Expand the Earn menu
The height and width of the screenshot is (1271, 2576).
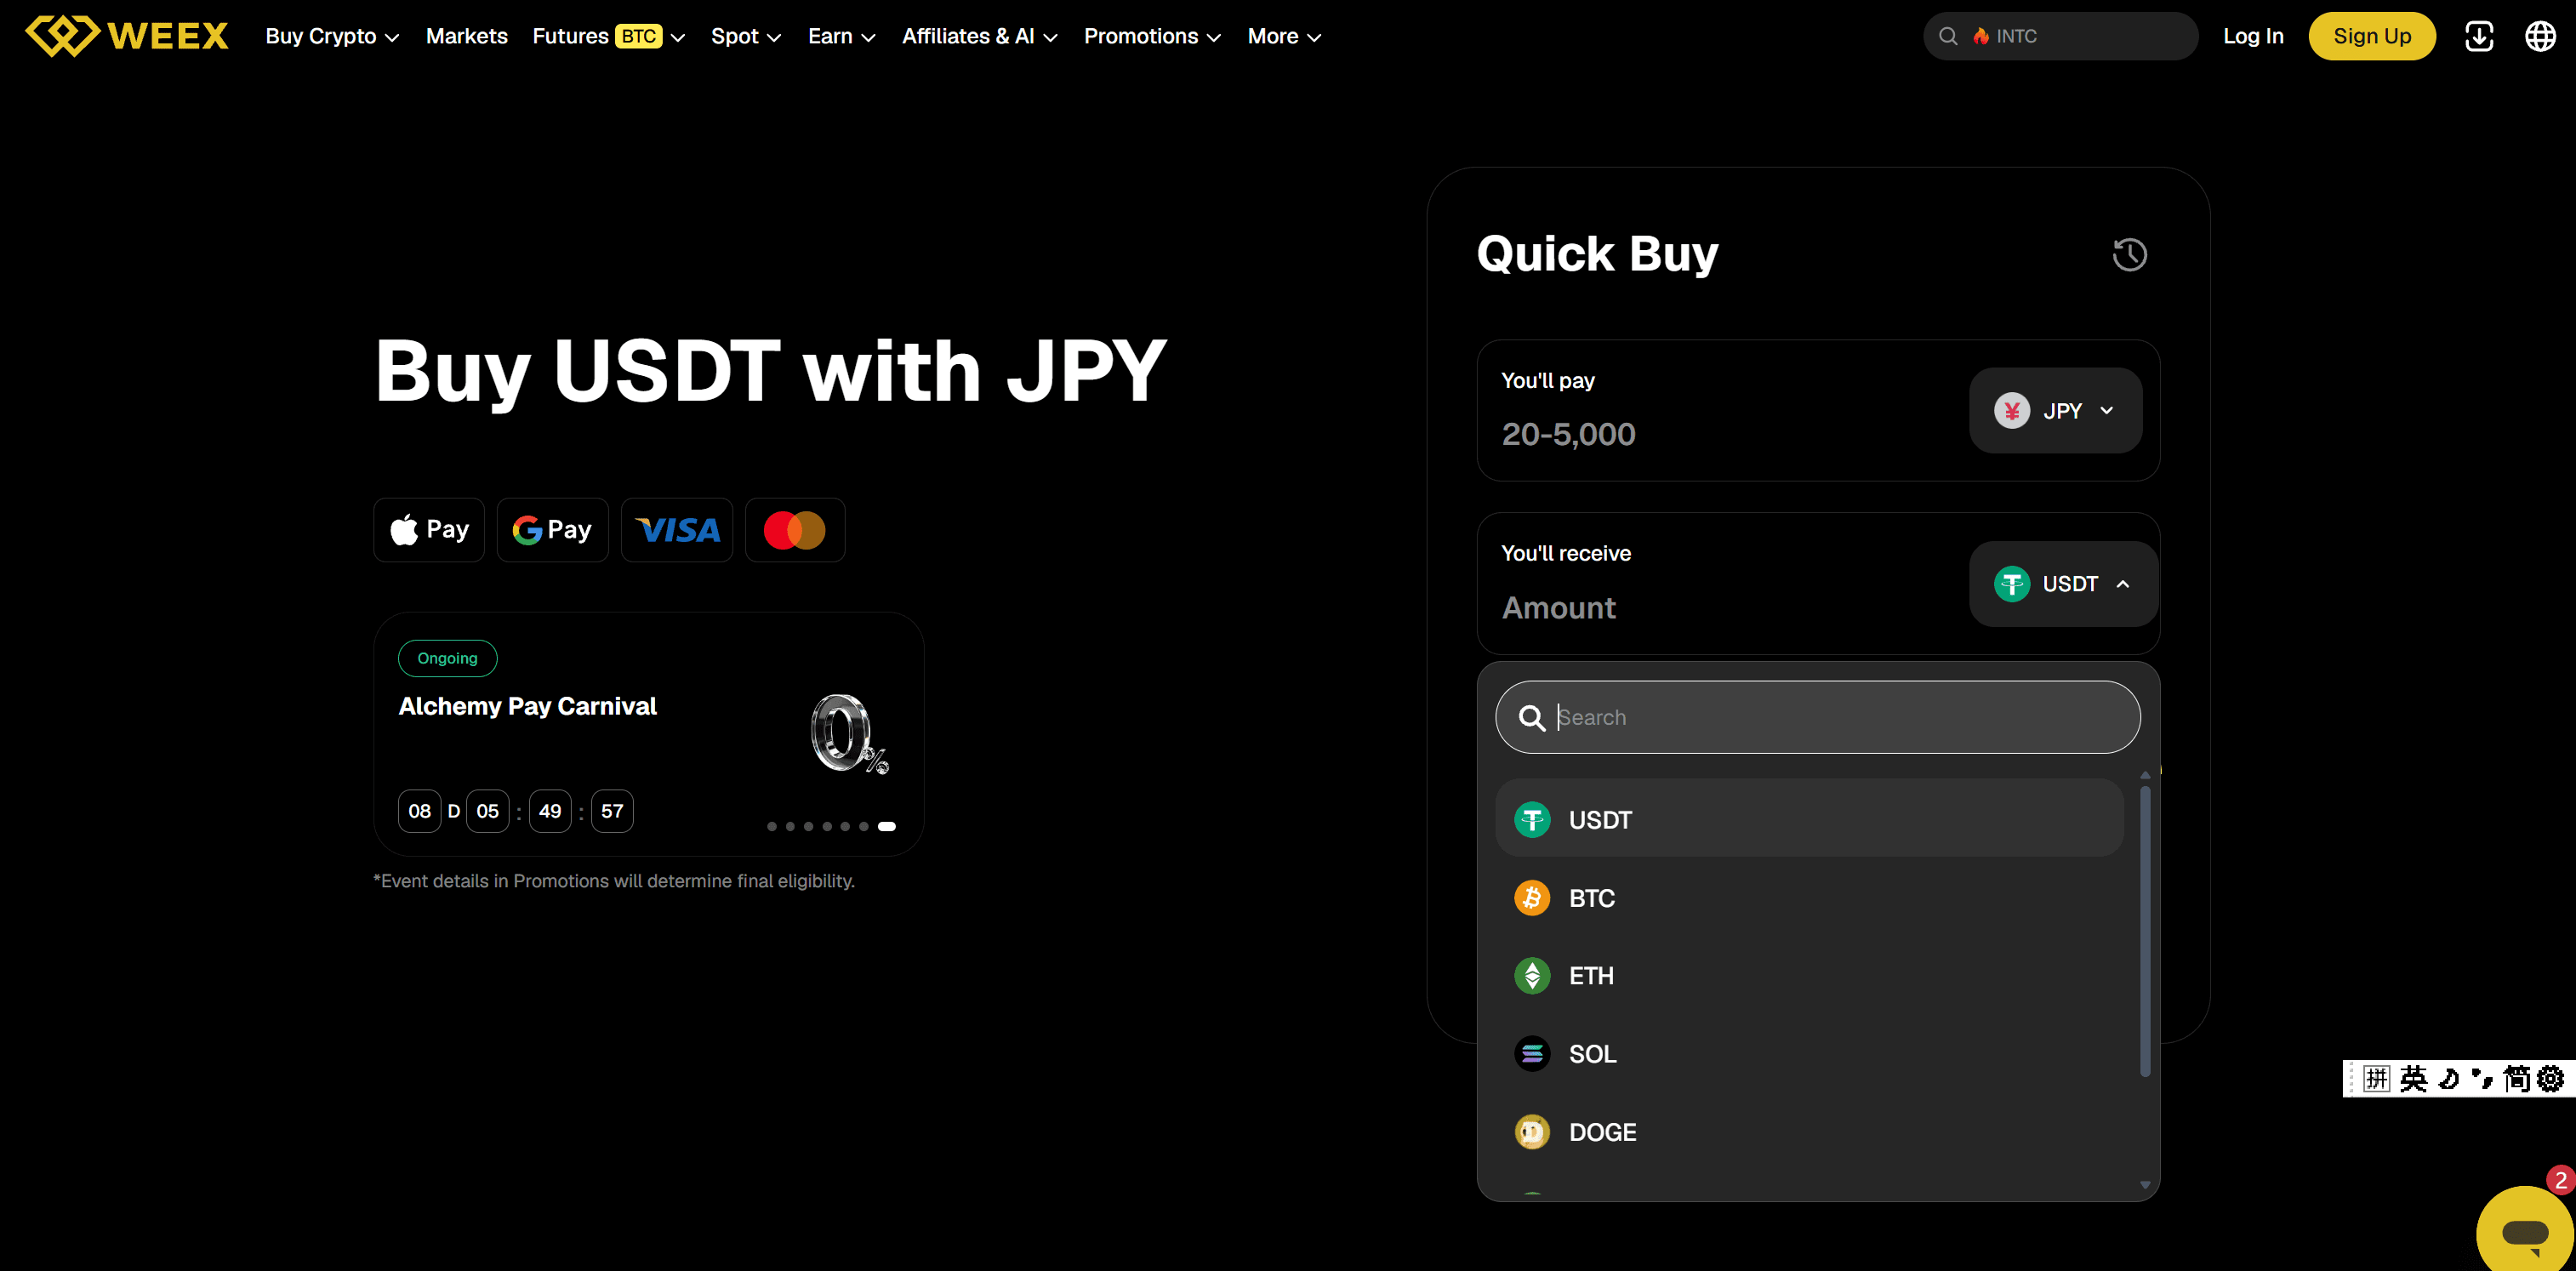(x=841, y=37)
